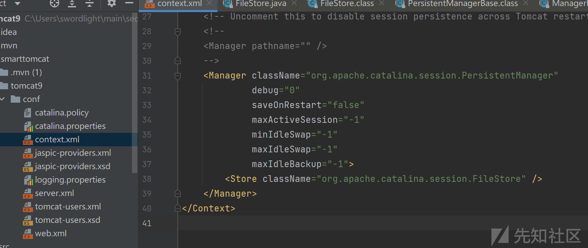Screen dimensions: 588x248
Task: Click the FileStore.class tab icon
Action: [x=313, y=4]
